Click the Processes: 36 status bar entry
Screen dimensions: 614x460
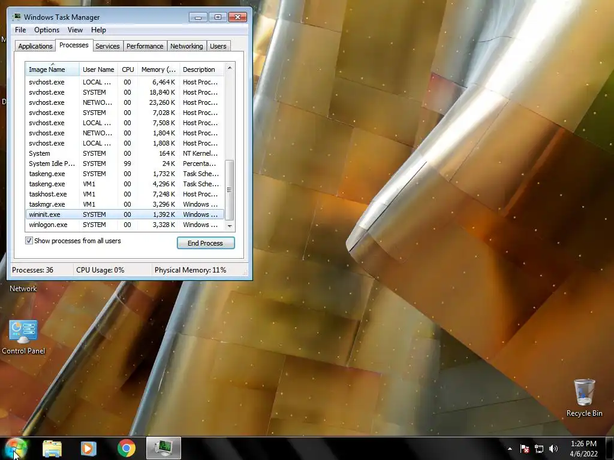point(33,270)
